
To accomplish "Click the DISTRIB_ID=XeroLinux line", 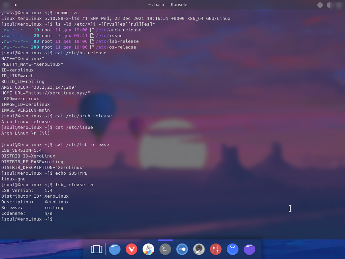I will tap(28, 156).
